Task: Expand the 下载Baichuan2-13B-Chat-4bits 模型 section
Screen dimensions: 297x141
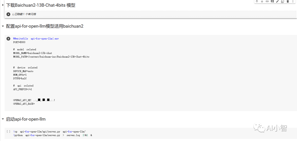Action: (3, 5)
